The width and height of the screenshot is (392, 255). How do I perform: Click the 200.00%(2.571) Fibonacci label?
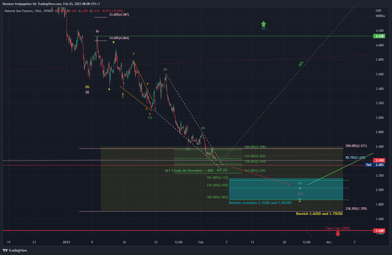click(x=356, y=146)
